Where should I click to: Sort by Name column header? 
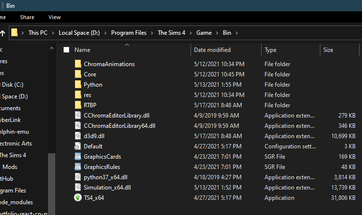pos(82,50)
